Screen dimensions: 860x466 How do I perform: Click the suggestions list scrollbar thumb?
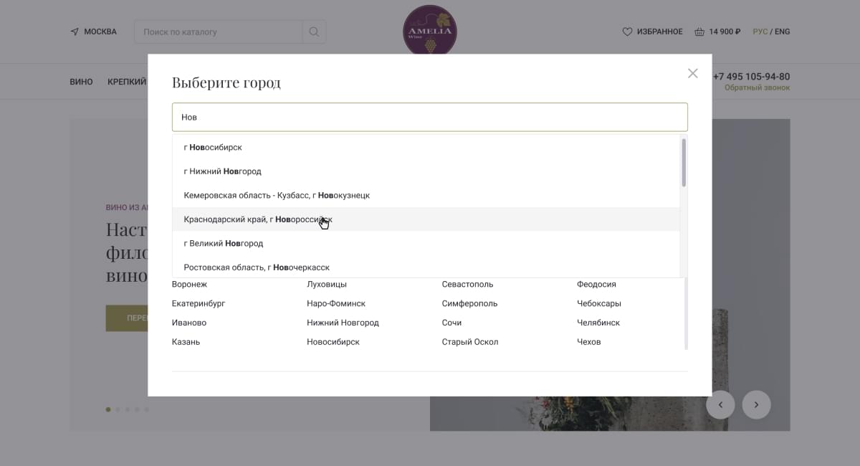(684, 163)
